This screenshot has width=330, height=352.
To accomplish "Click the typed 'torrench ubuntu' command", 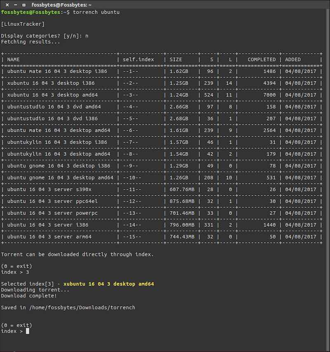I will [x=96, y=12].
